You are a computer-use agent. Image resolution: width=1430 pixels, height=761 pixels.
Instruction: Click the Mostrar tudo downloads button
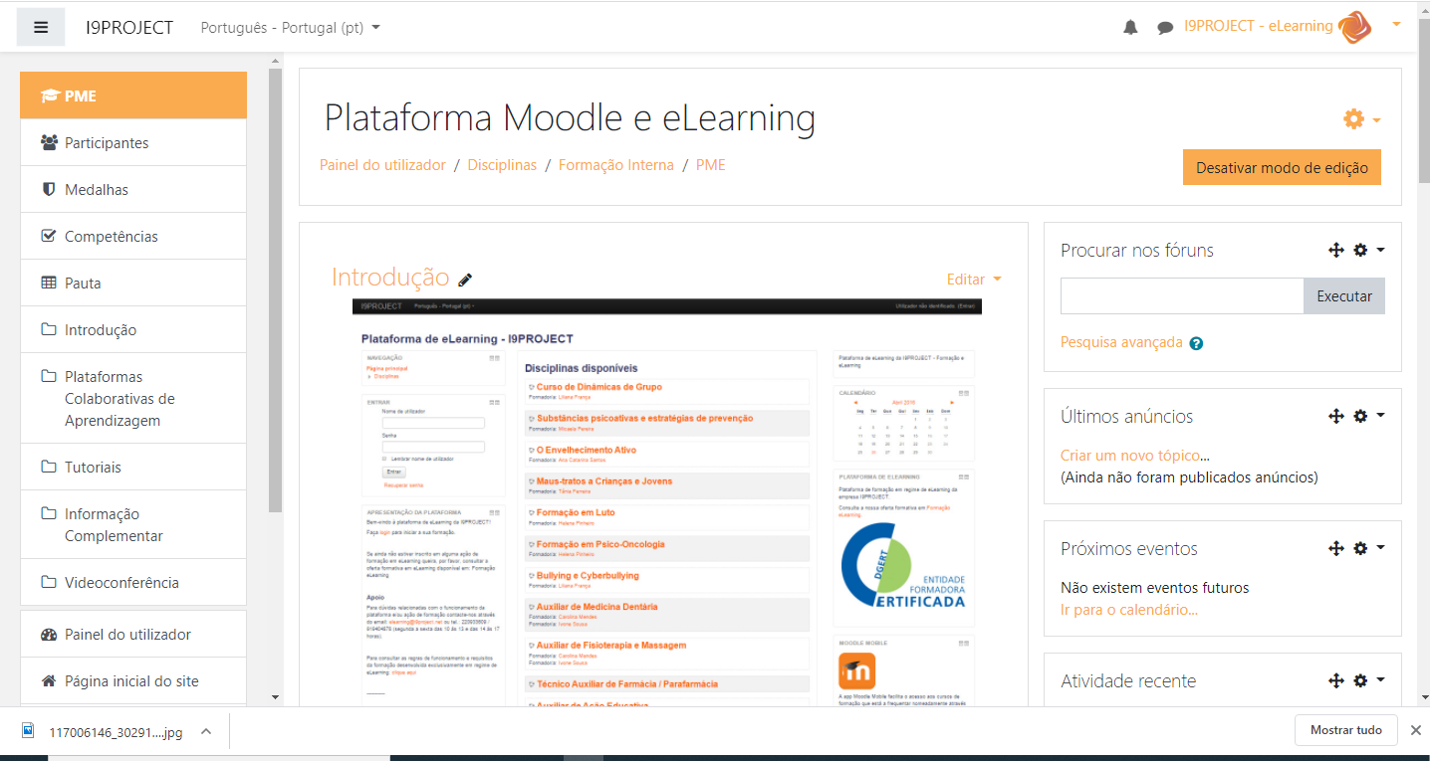click(x=1346, y=730)
